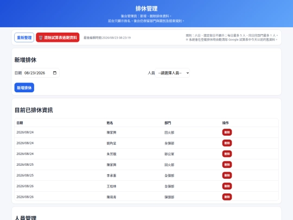Image resolution: width=293 pixels, height=220 pixels.
Task: Click the date cell in the 王桂林 row
Action: pos(25,186)
